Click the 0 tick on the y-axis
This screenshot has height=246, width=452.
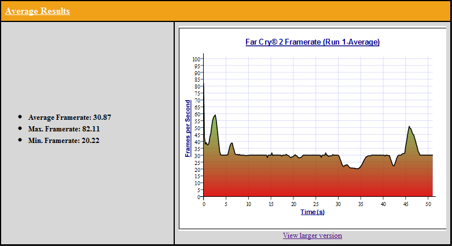click(198, 197)
